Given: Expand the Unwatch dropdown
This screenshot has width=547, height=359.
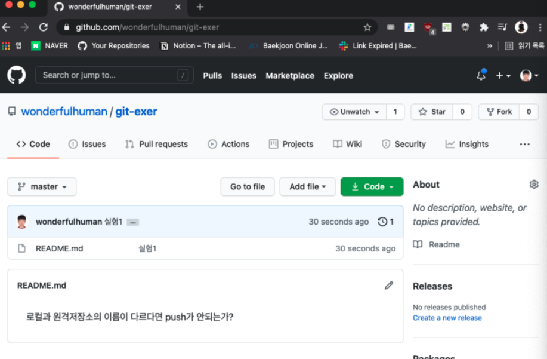Looking at the screenshot, I should [x=354, y=112].
